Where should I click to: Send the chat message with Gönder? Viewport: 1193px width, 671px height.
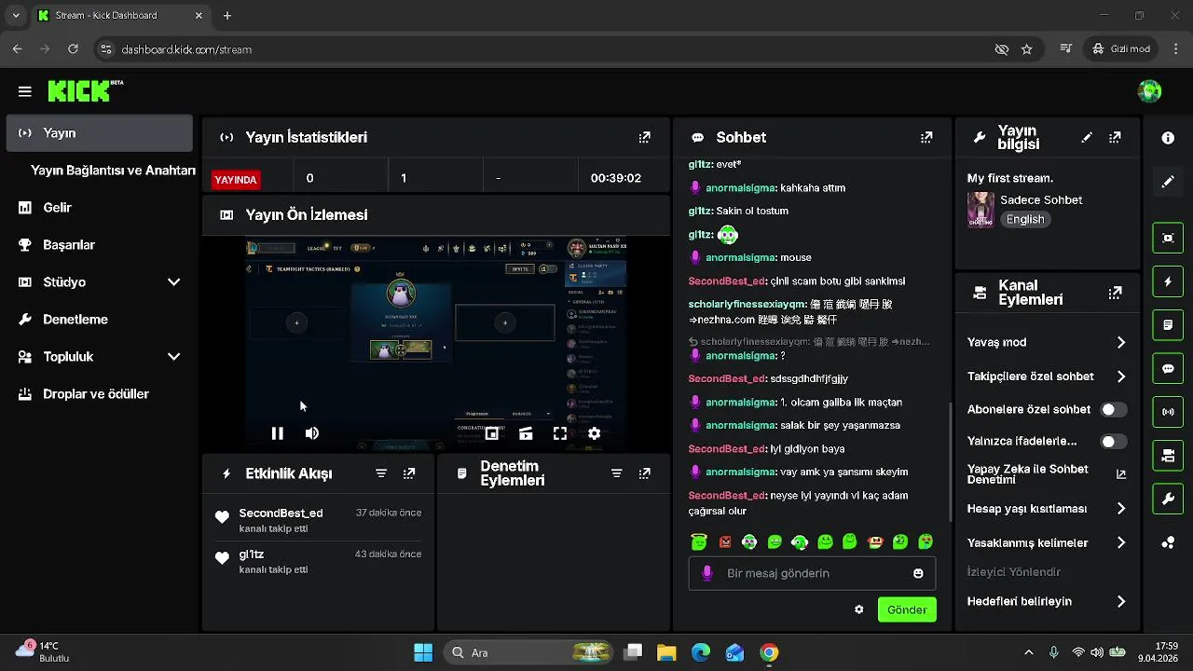907,609
